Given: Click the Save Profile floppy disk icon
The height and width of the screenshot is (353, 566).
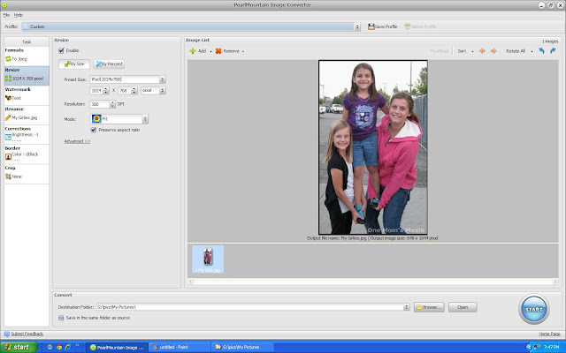Looking at the screenshot, I should click(372, 27).
